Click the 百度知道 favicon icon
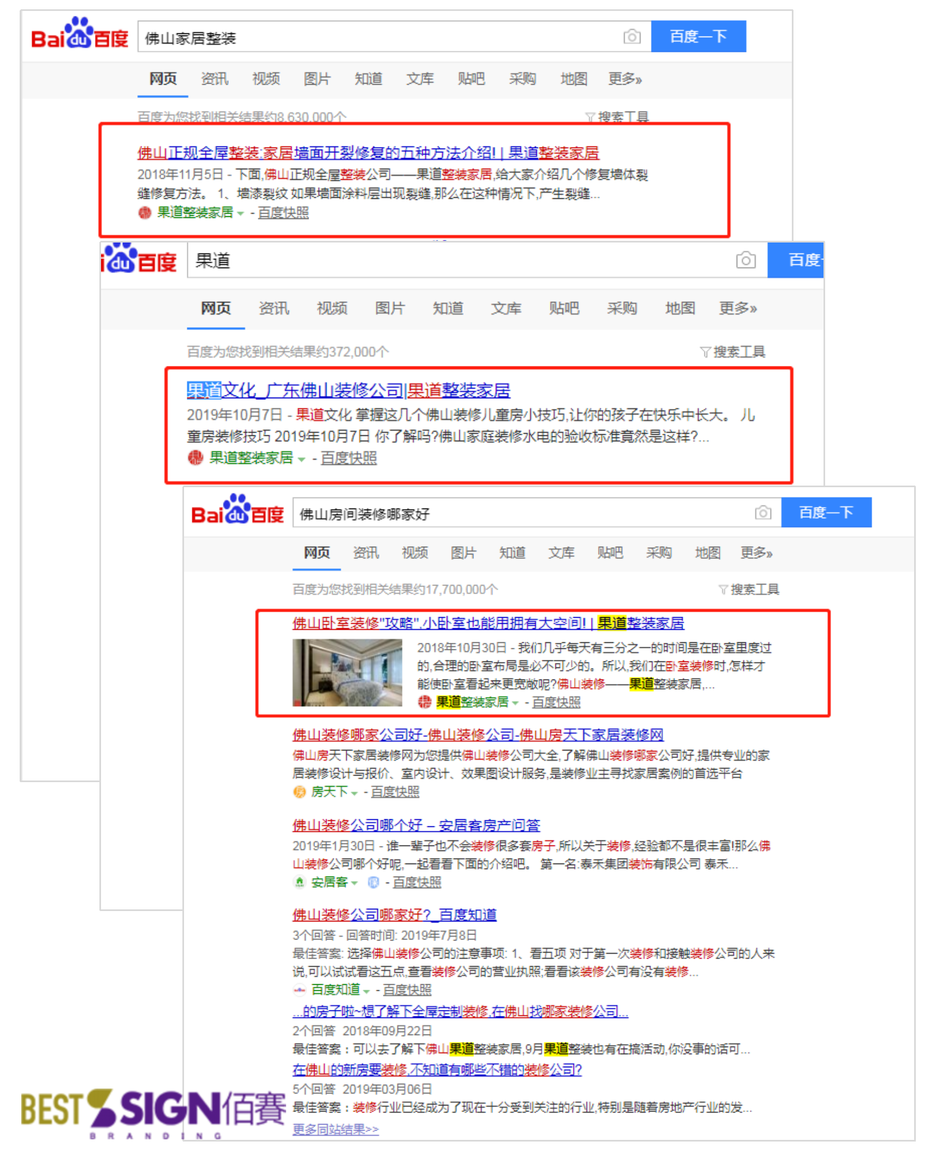 pos(299,990)
